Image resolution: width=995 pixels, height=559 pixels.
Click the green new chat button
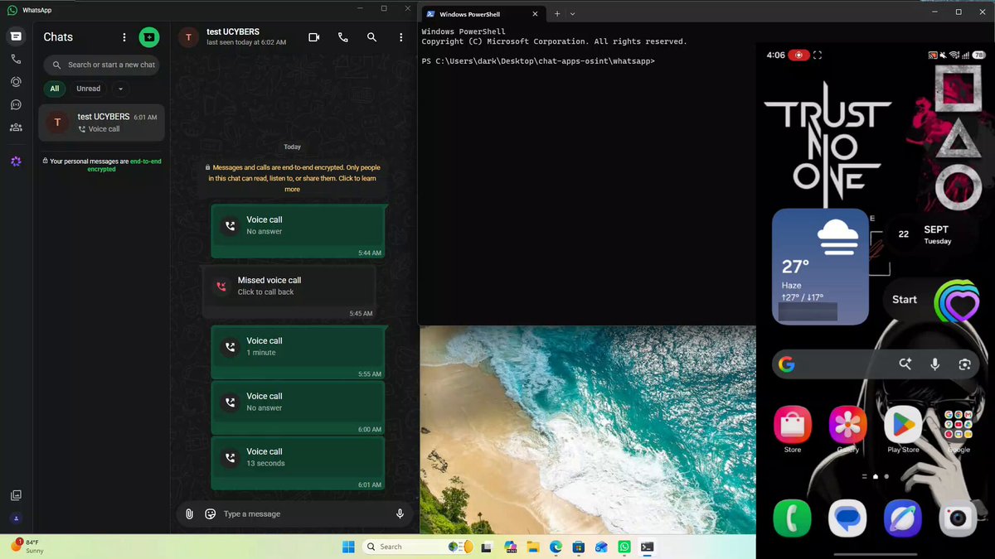(x=148, y=37)
